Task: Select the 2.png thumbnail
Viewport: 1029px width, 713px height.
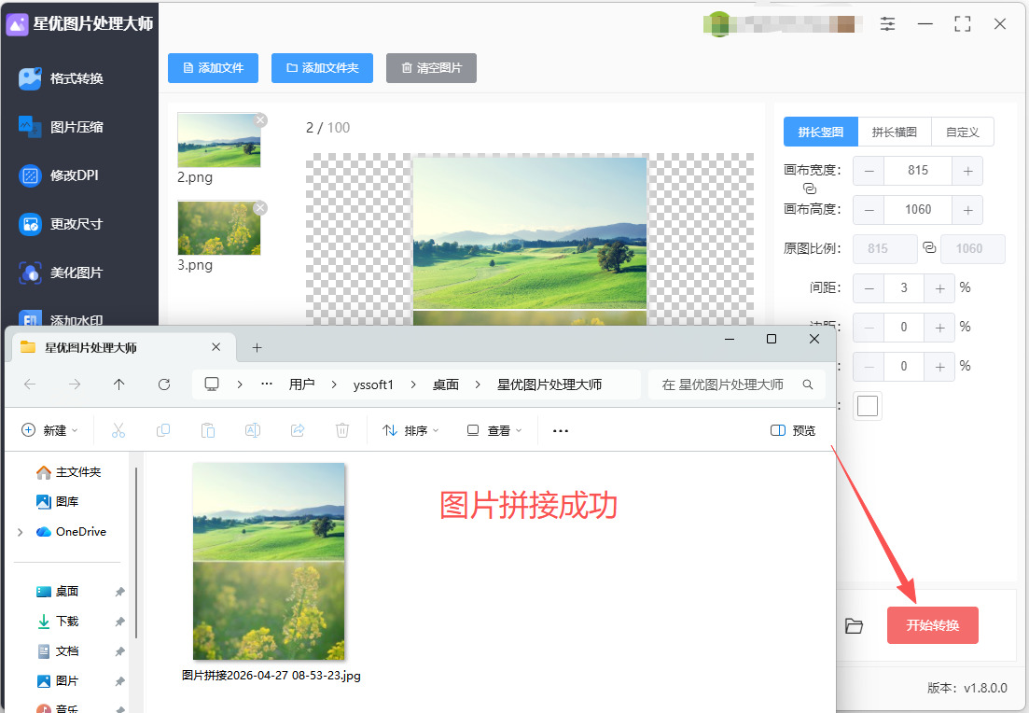Action: pos(219,141)
